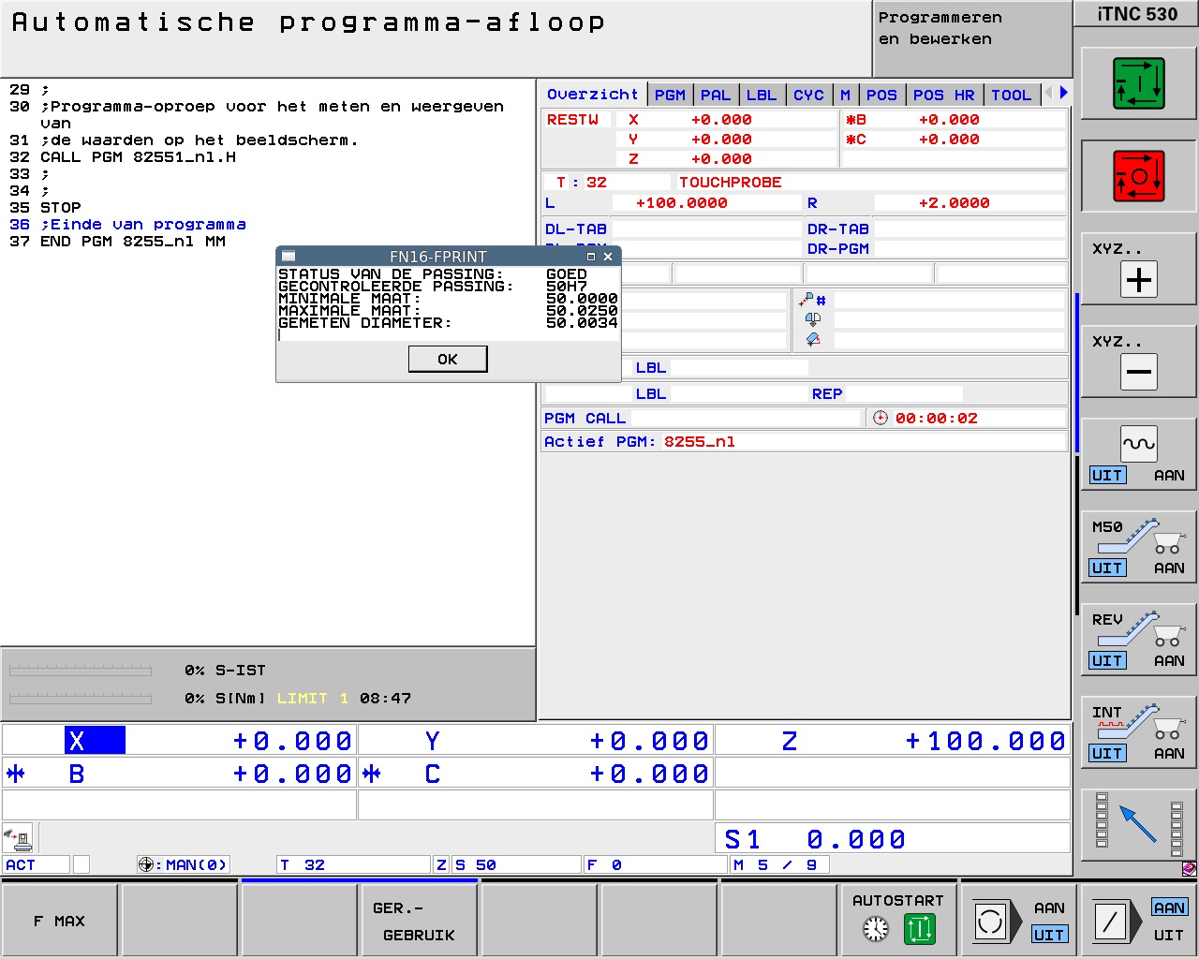
Task: Click the S[Nm] torque load bar
Action: [x=80, y=699]
